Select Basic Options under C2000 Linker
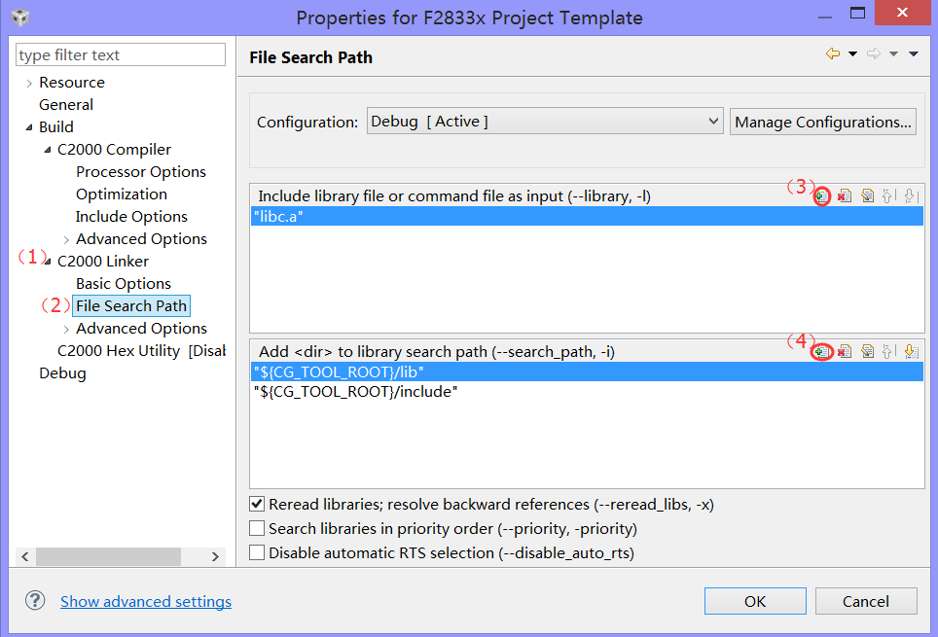938x637 pixels. coord(124,284)
